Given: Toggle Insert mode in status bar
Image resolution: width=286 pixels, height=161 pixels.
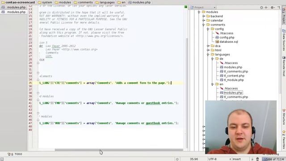Looking at the screenshot, I should (x=236, y=159).
